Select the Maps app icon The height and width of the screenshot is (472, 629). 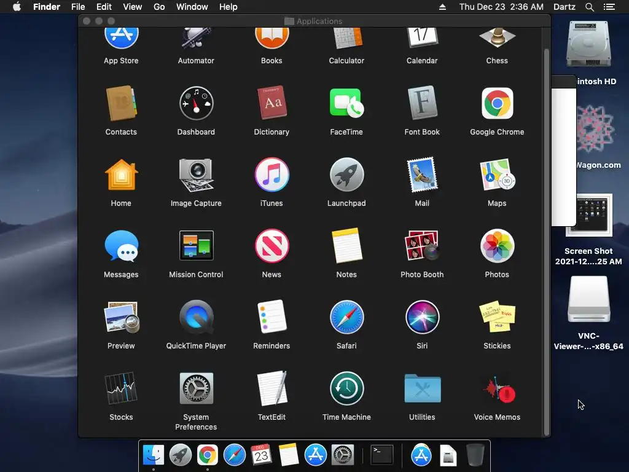[497, 175]
